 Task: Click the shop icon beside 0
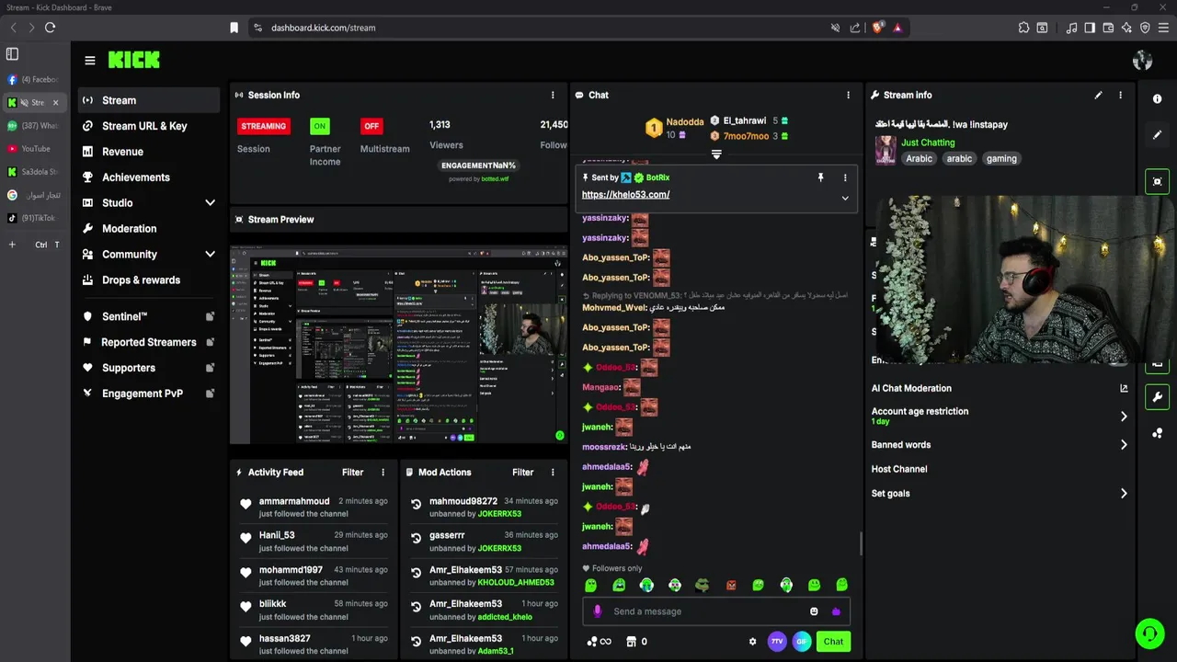tap(631, 642)
